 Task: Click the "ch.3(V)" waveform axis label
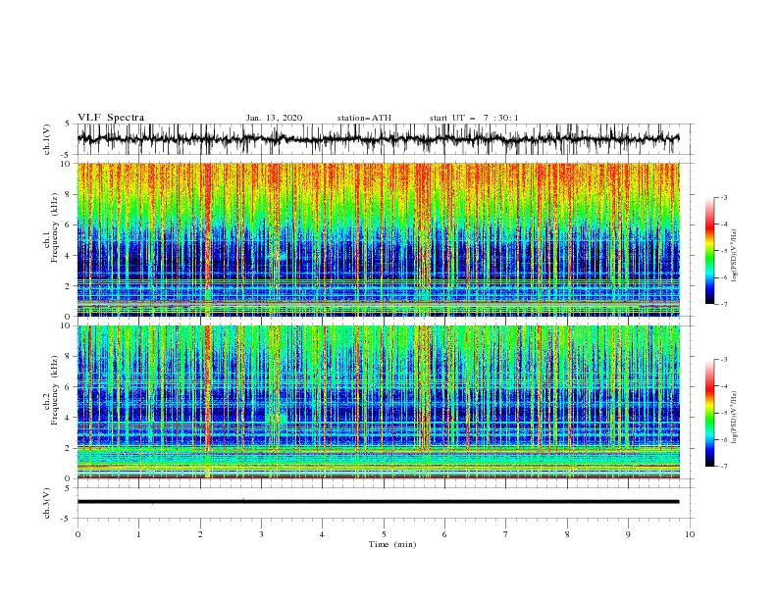(47, 503)
